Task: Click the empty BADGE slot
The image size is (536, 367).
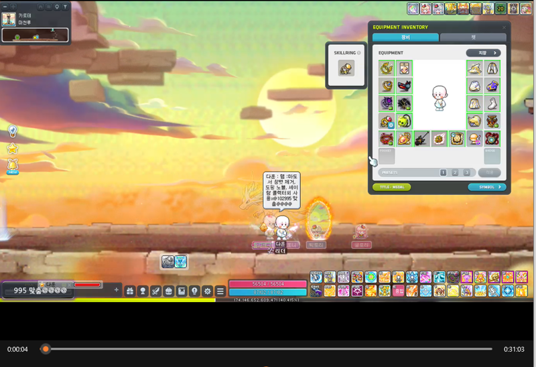Action: point(492,156)
